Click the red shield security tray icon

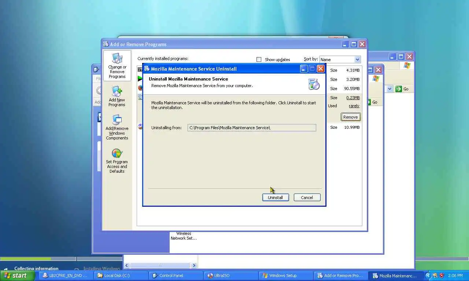(442, 276)
